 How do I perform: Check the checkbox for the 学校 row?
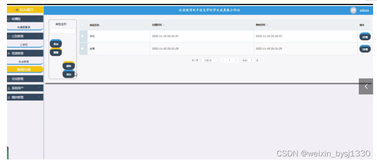pyautogui.click(x=83, y=36)
